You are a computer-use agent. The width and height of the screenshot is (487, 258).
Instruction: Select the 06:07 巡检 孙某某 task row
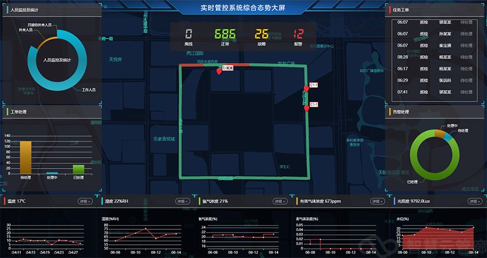pyautogui.click(x=434, y=34)
